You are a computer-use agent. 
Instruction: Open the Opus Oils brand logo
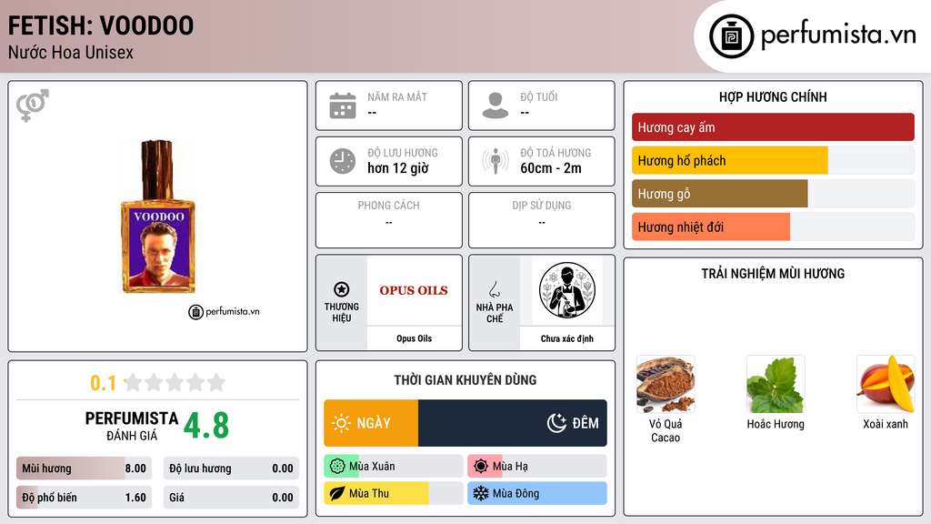click(414, 290)
